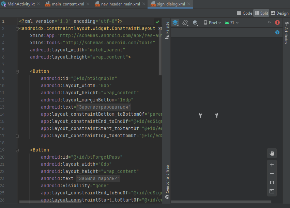The width and height of the screenshot is (290, 208).
Task: Click the layout_width "match_parent" value
Action: pyautogui.click(x=106, y=50)
